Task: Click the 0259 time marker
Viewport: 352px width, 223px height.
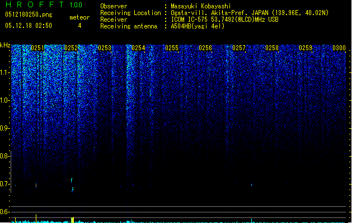Action: [x=306, y=48]
